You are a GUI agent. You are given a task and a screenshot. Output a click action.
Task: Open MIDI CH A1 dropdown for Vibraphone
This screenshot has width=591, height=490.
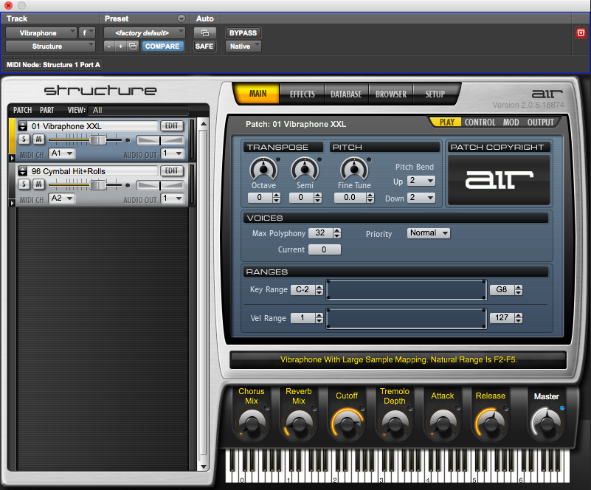coord(62,153)
